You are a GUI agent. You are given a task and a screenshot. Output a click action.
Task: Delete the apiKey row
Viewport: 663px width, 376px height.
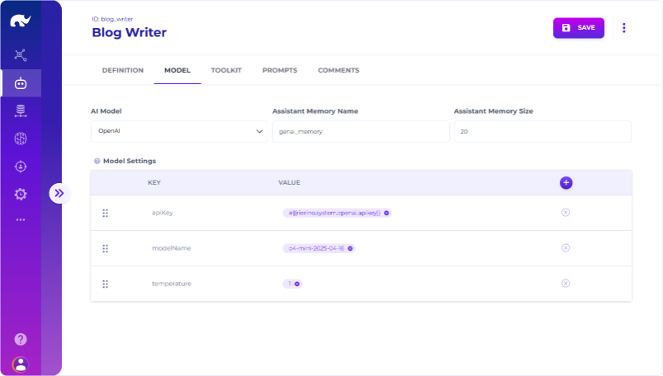click(x=566, y=212)
